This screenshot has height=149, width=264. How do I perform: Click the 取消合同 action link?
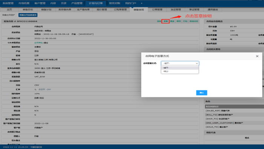click(194, 21)
